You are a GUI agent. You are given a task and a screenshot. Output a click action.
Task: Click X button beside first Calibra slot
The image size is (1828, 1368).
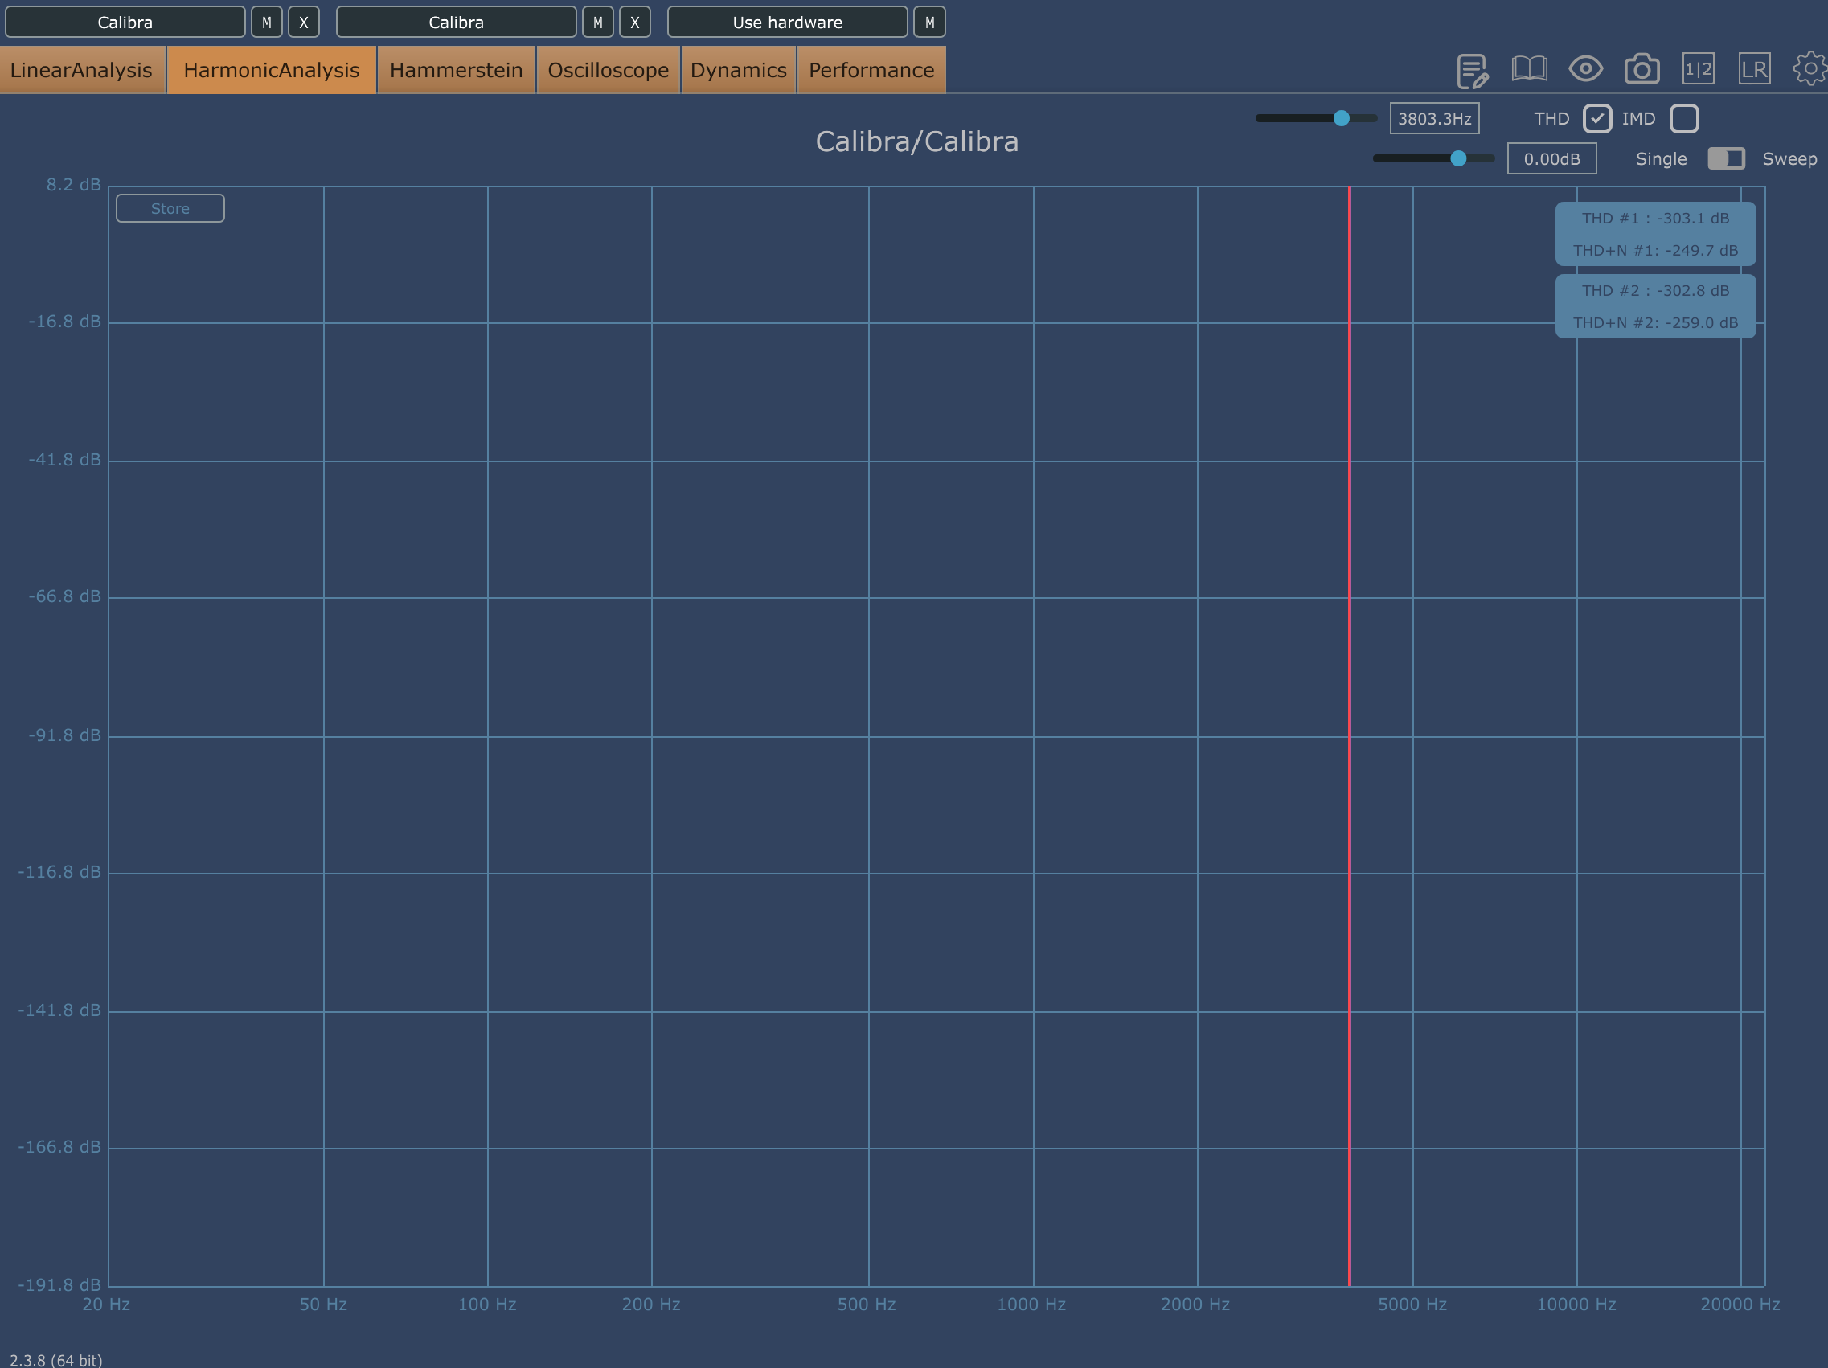tap(303, 23)
